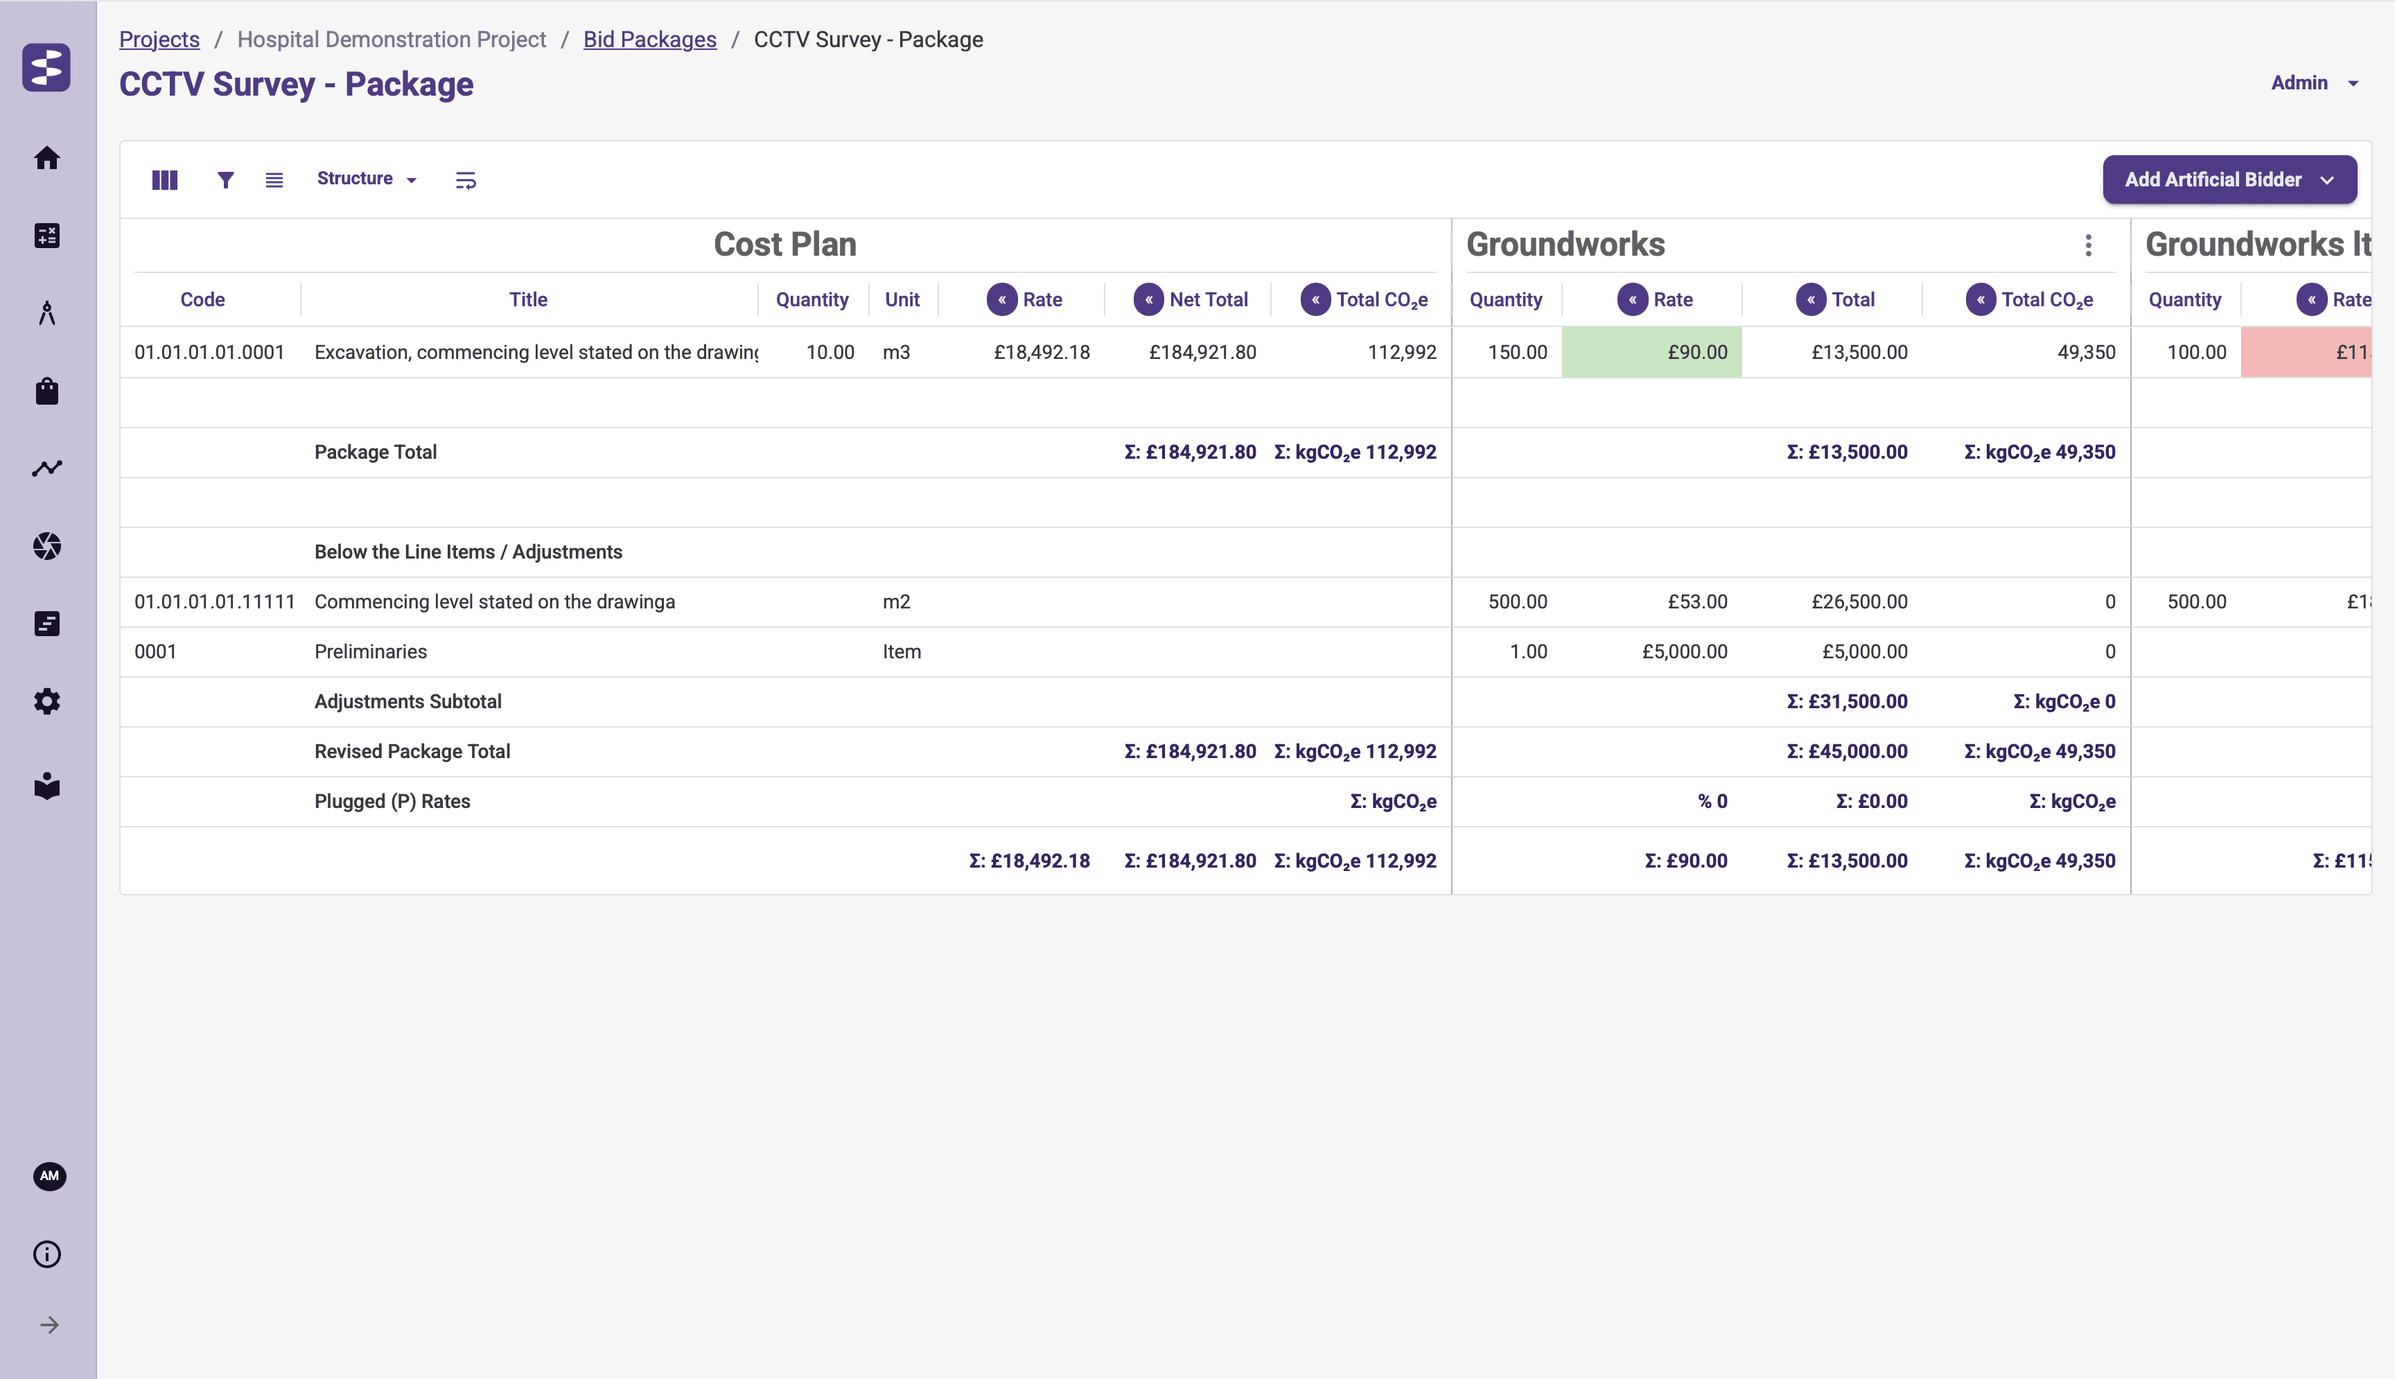The height and width of the screenshot is (1379, 2395).
Task: Toggle the text wrap icon
Action: point(465,180)
